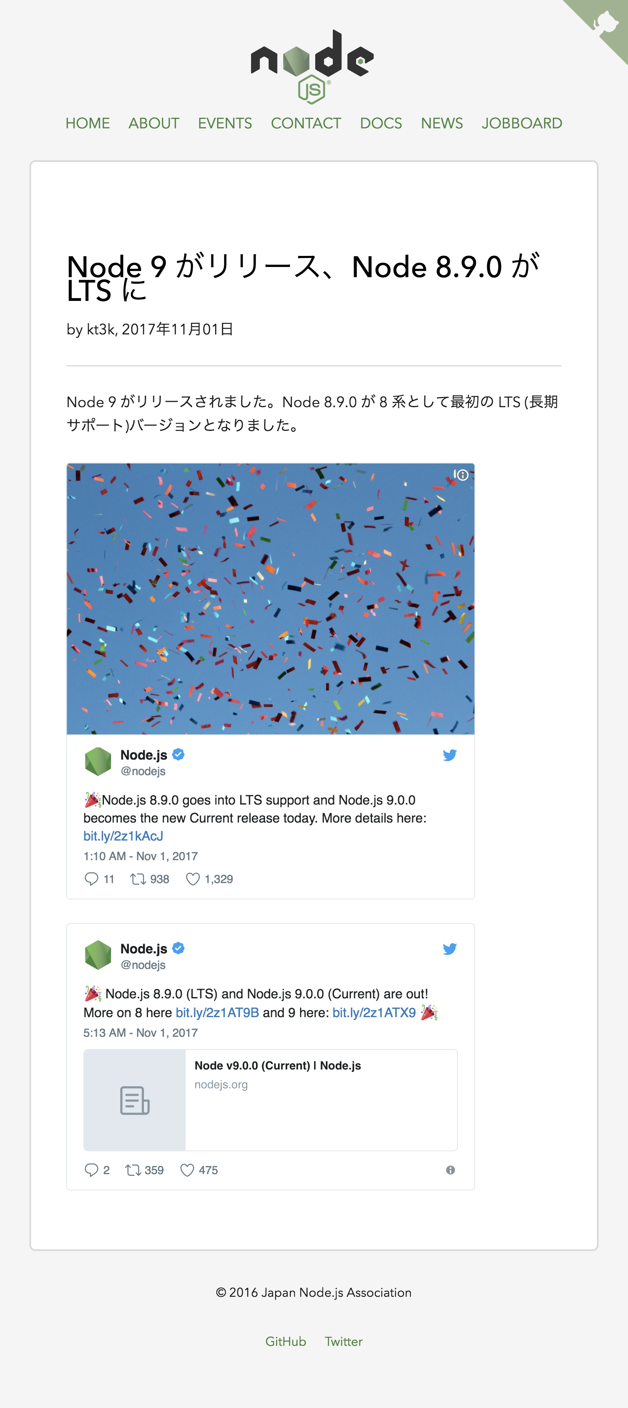Go to the EVENTS page
628x1408 pixels.
pyautogui.click(x=224, y=123)
